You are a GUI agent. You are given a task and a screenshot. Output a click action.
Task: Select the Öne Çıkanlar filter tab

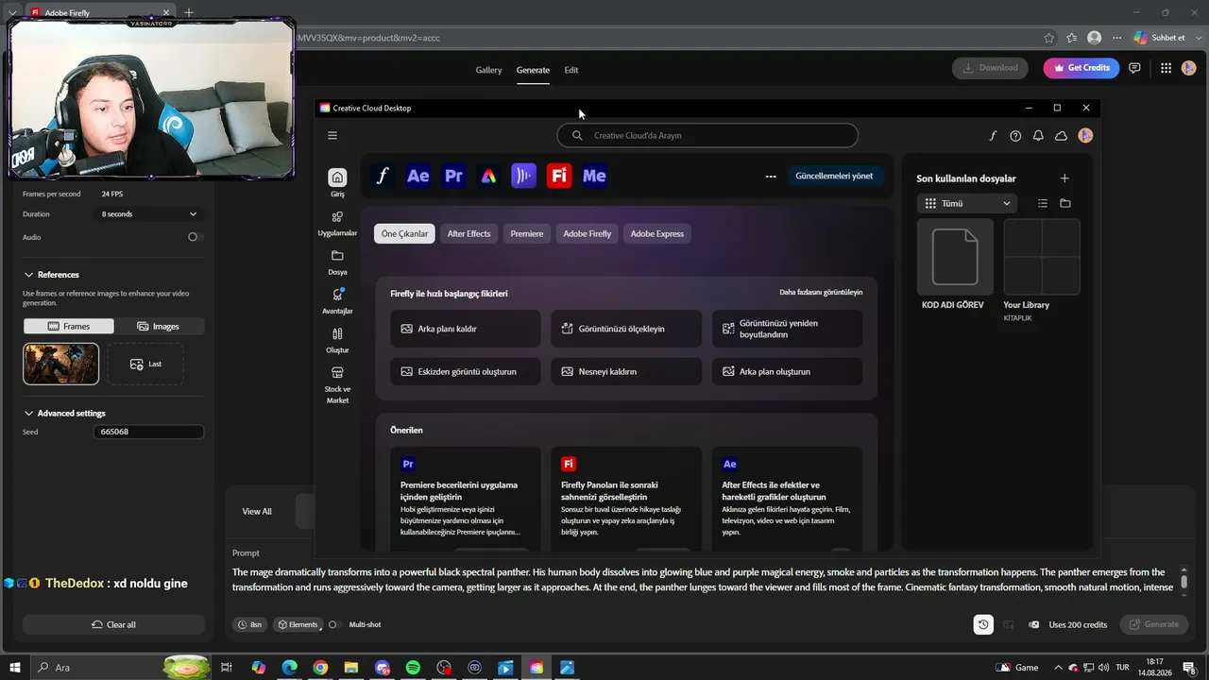coord(404,233)
